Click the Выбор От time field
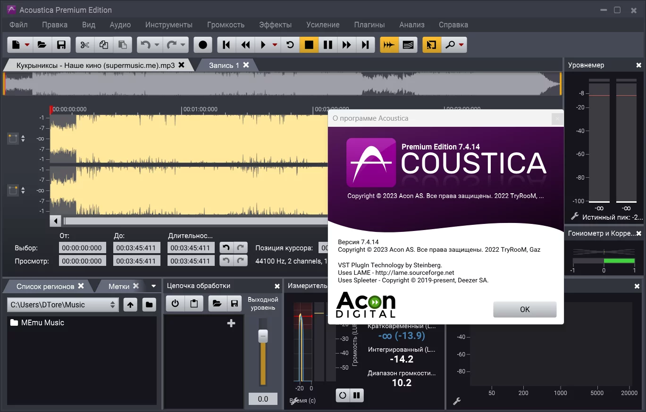This screenshot has height=412, width=646. [82, 247]
